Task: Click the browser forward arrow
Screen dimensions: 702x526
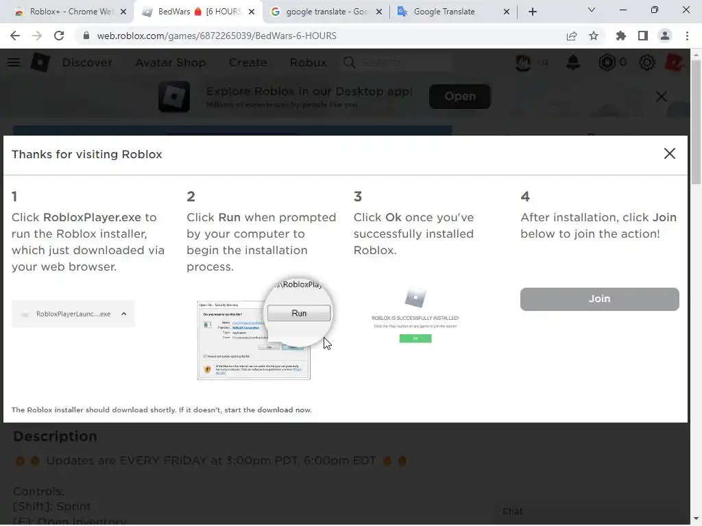Action: [x=37, y=36]
